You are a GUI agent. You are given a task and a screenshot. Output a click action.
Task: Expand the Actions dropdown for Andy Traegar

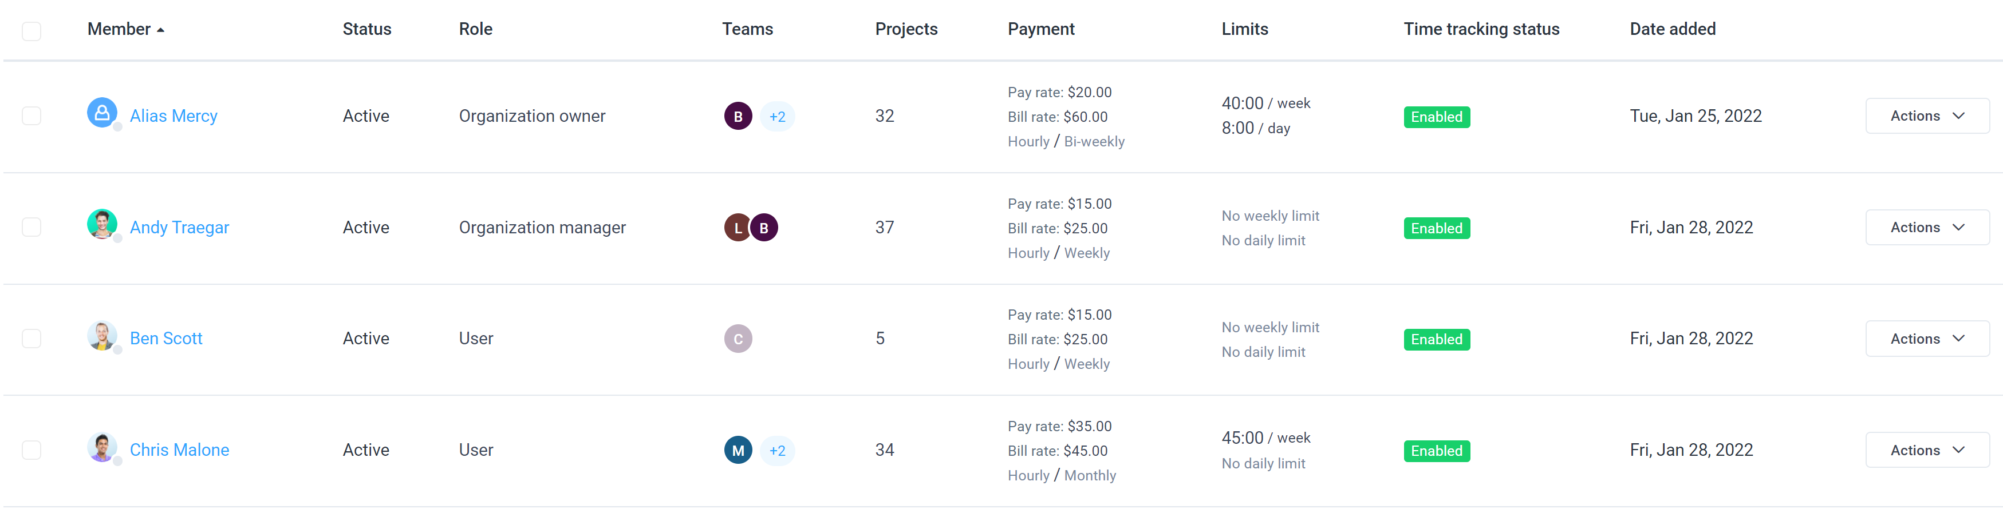tap(1927, 228)
